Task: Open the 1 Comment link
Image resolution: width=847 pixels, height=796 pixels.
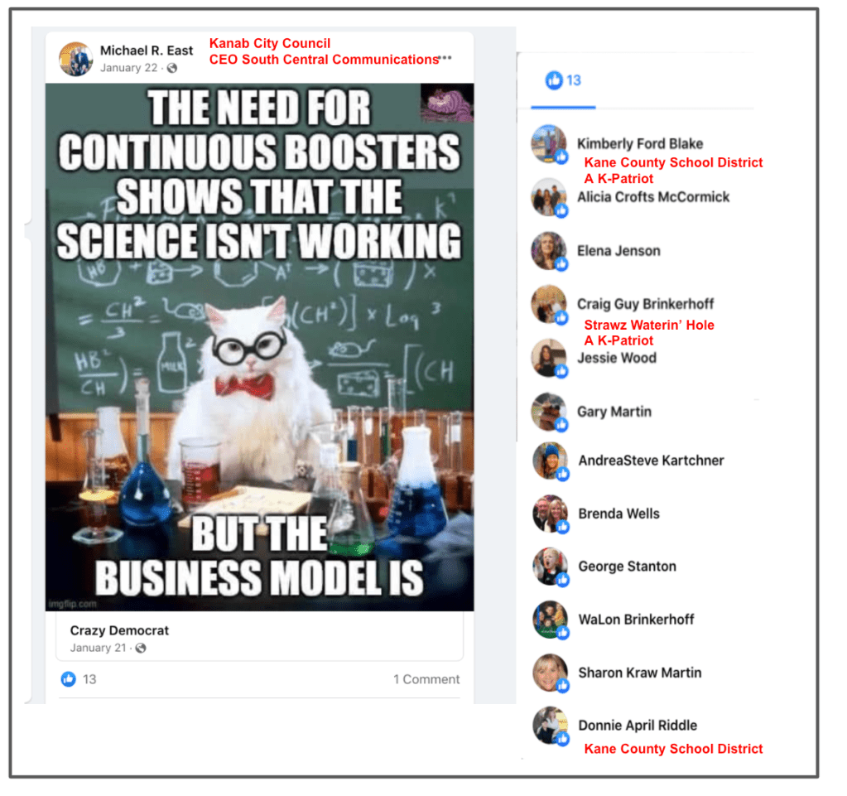Action: (426, 679)
